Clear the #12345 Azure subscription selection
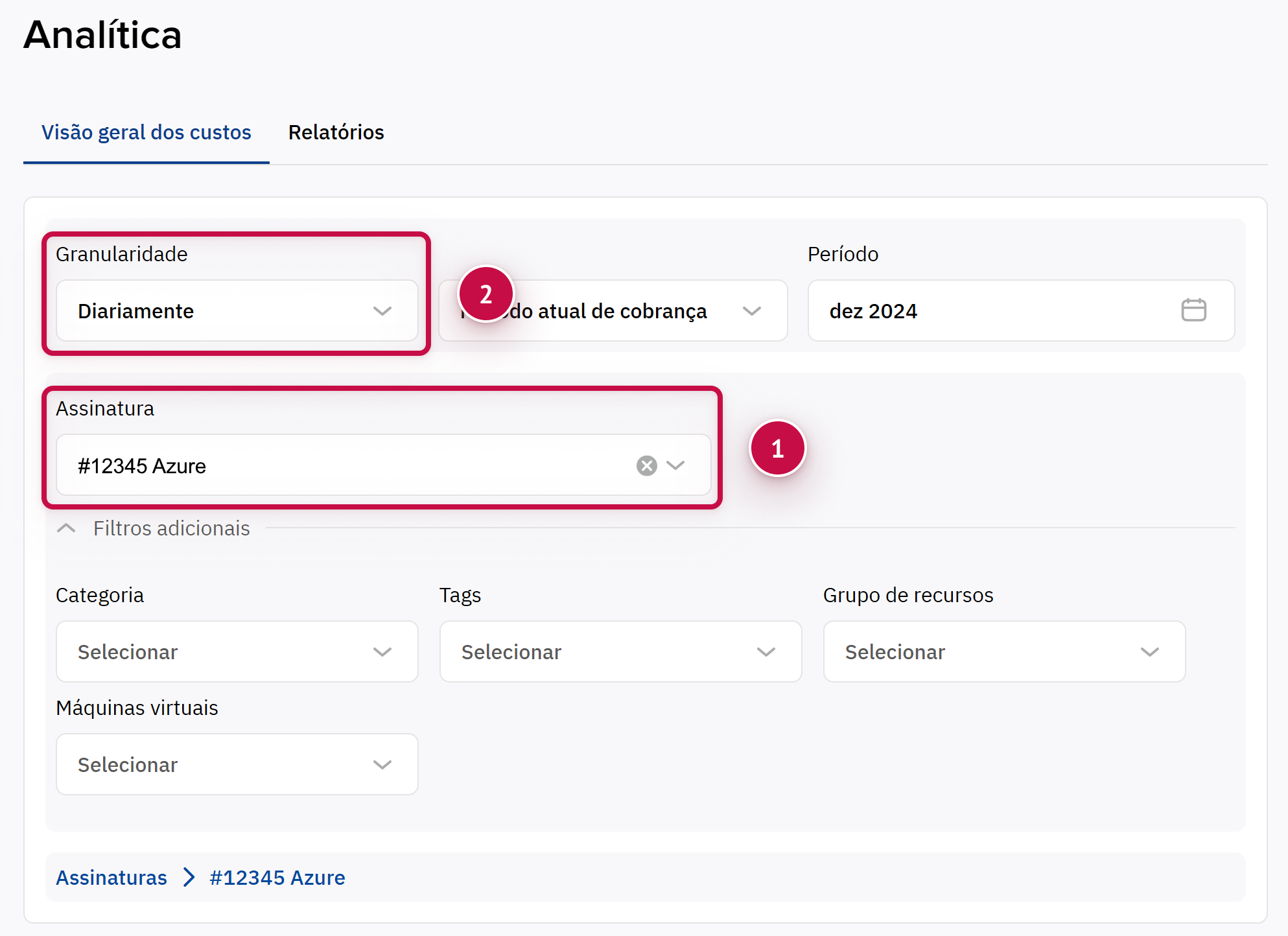The width and height of the screenshot is (1288, 936). [646, 465]
